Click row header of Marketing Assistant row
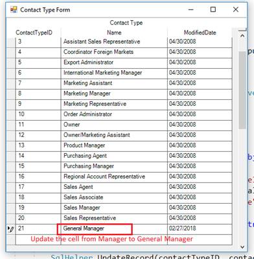The image size is (254, 259). coord(11,84)
